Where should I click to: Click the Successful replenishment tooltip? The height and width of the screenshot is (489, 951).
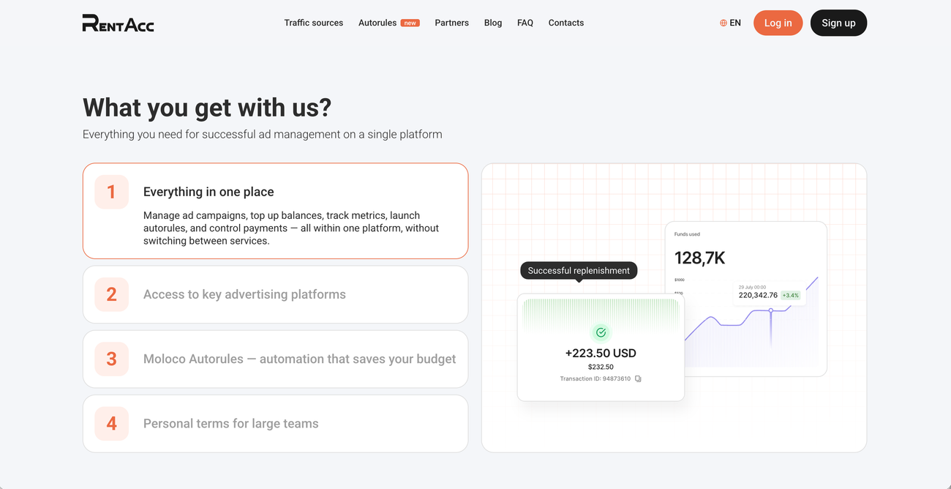coord(579,270)
